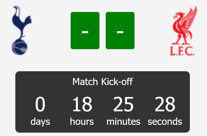Click the hours label in countdown

point(82,121)
